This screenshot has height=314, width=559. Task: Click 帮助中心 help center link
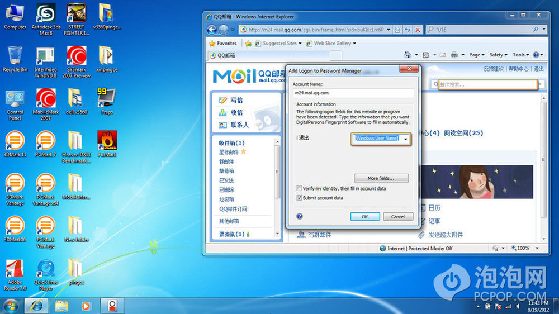coord(518,69)
